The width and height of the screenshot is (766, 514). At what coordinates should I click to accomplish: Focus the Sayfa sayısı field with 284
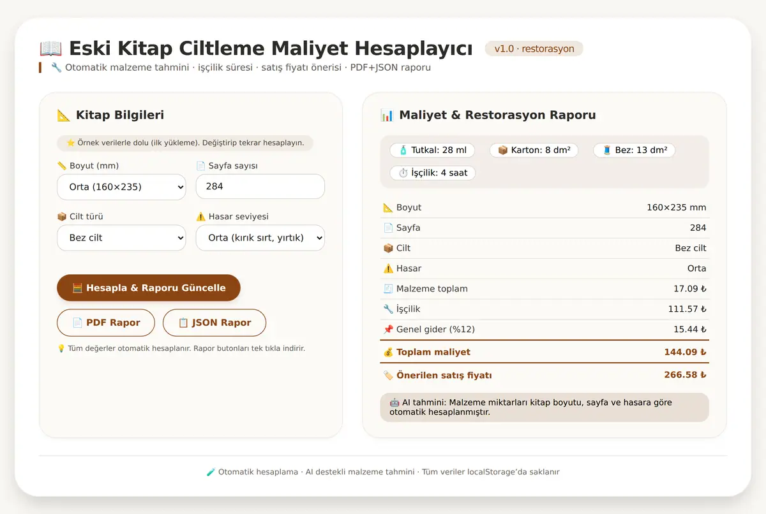tap(260, 187)
